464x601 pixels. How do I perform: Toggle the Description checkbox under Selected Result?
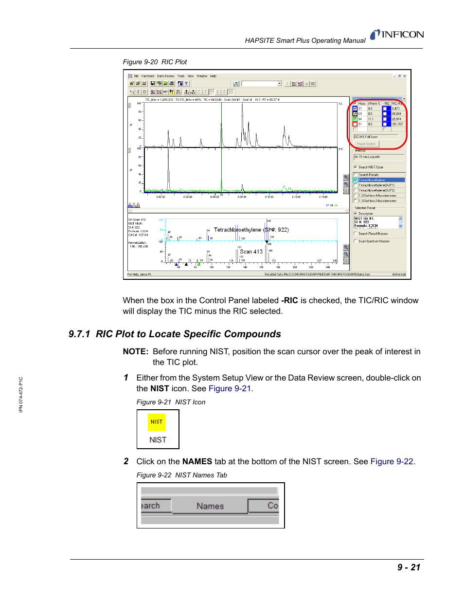(x=356, y=213)
